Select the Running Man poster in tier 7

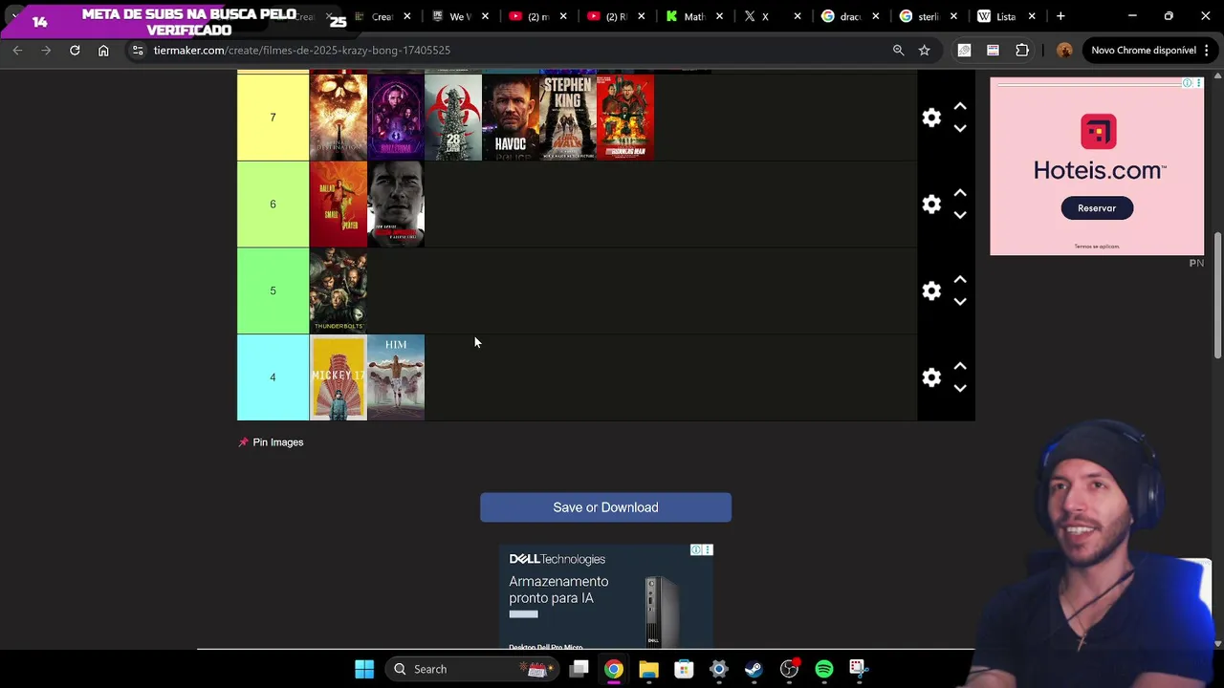[x=625, y=118]
